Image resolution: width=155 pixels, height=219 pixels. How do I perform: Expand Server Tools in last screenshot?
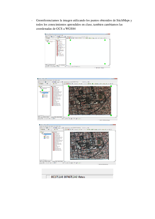coord(53,147)
